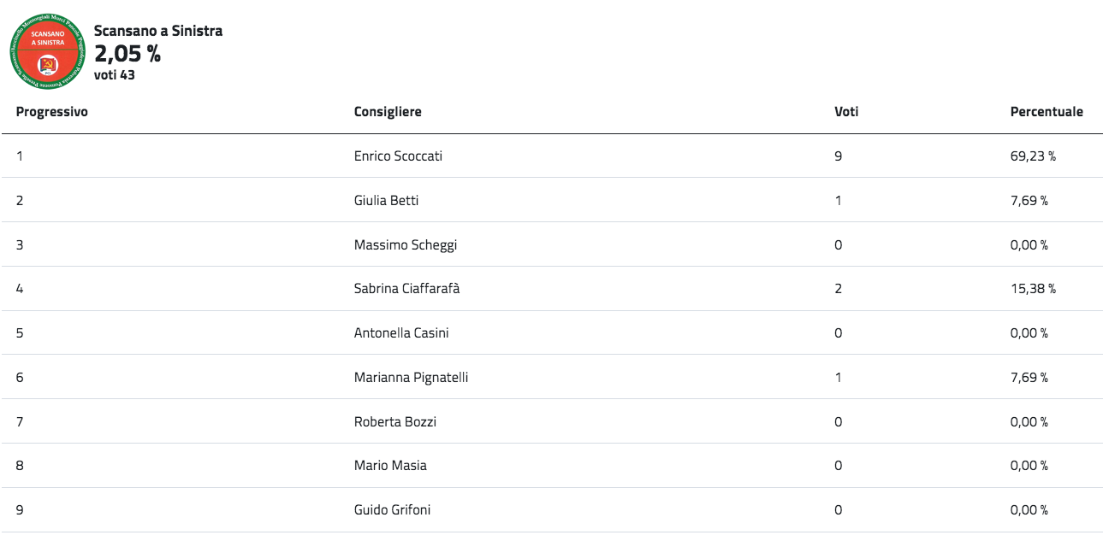The width and height of the screenshot is (1103, 541).
Task: Click the 15,38 % percentage value
Action: pyautogui.click(x=1033, y=289)
